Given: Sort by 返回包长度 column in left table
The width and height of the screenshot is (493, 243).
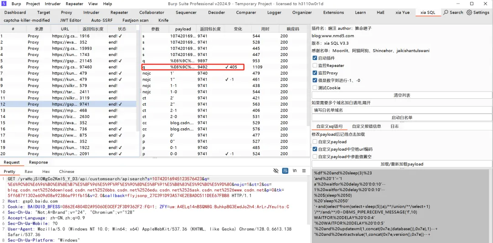Looking at the screenshot, I should pos(93,29).
